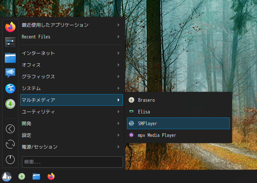Image resolution: width=257 pixels, height=183 pixels.
Task: Open green download installer in menu sidebar
Action: click(x=10, y=104)
